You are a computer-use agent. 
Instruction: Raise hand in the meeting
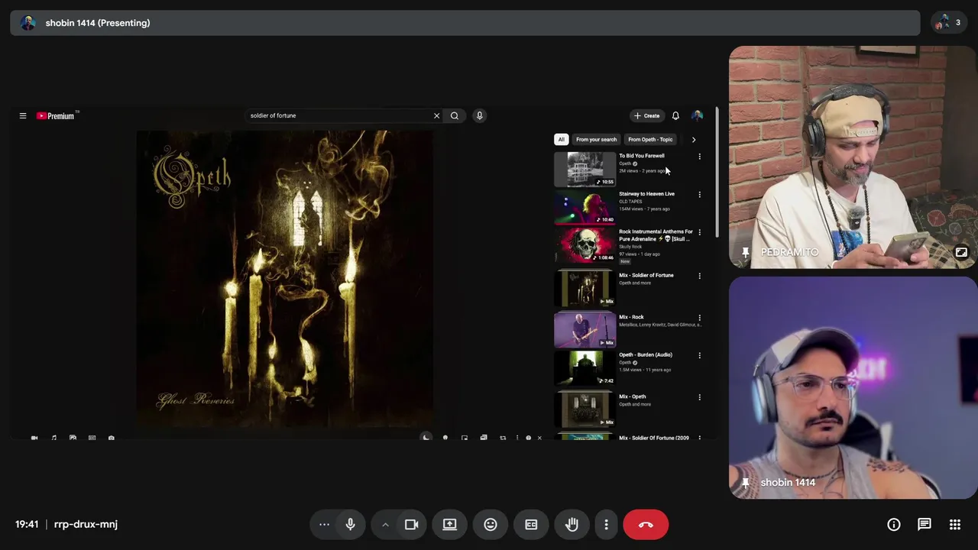[572, 525]
